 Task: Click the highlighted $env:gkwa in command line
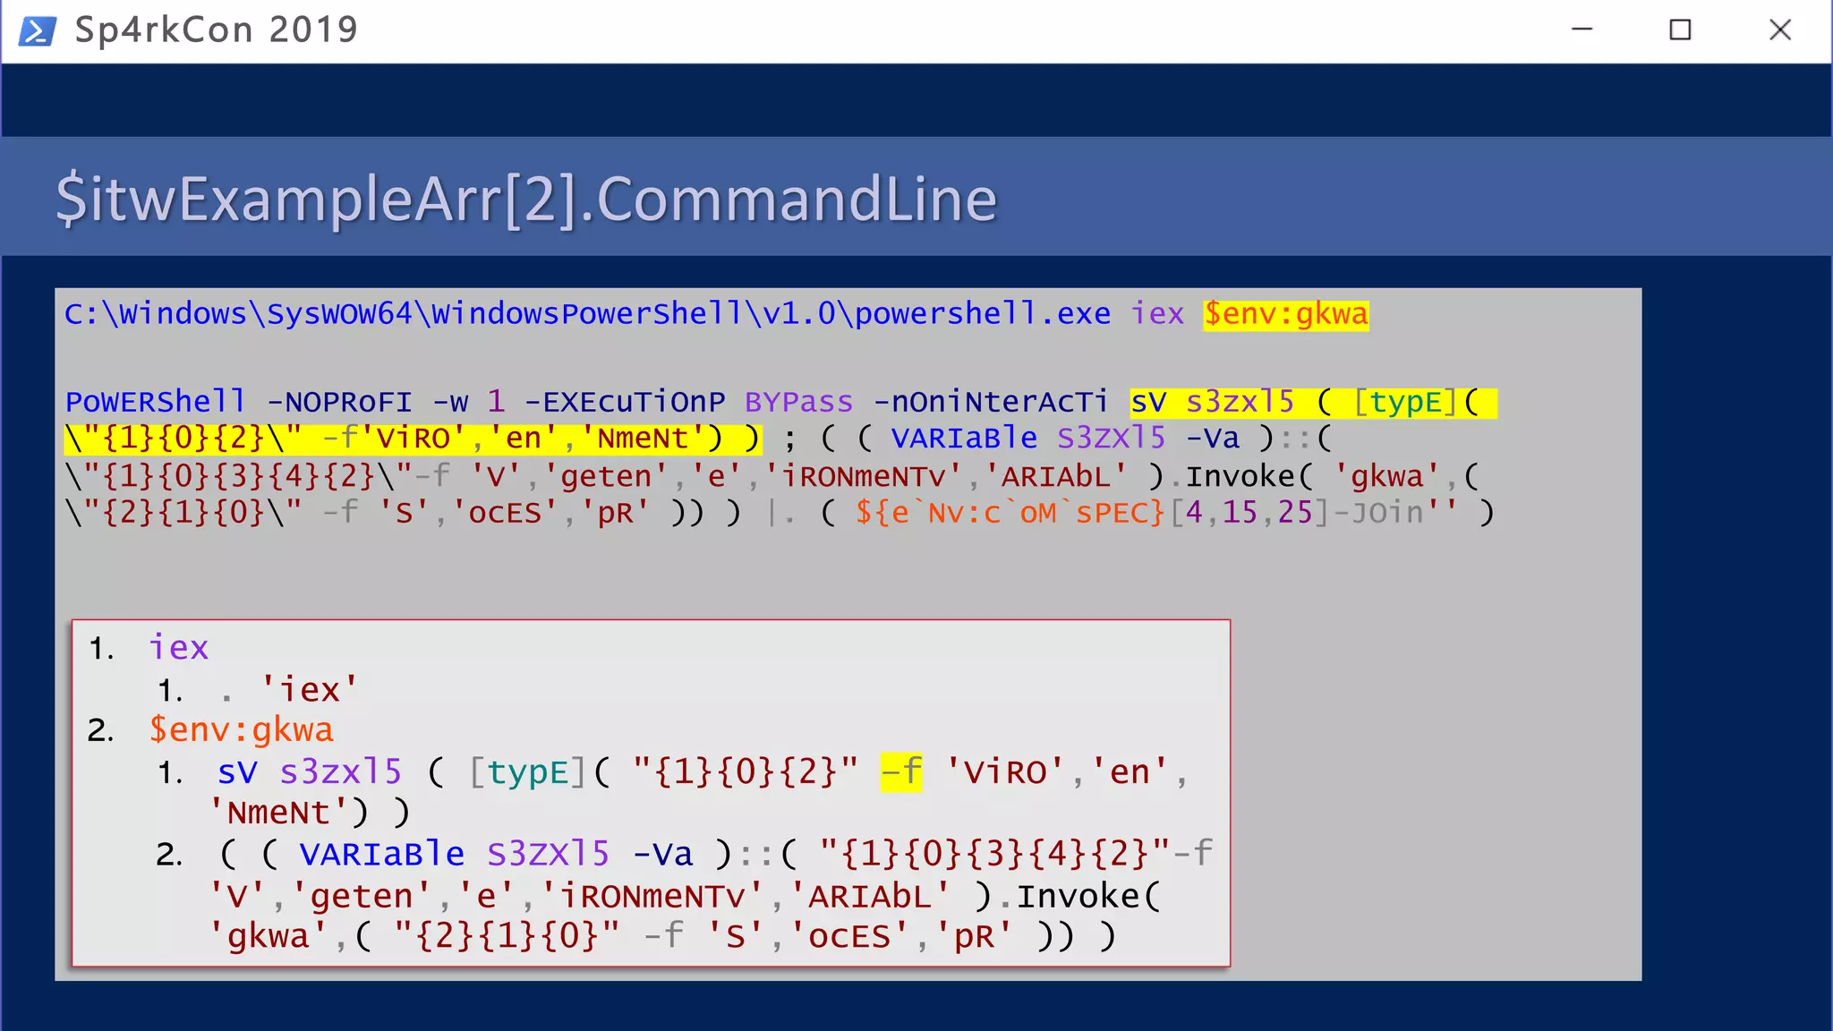click(1285, 314)
